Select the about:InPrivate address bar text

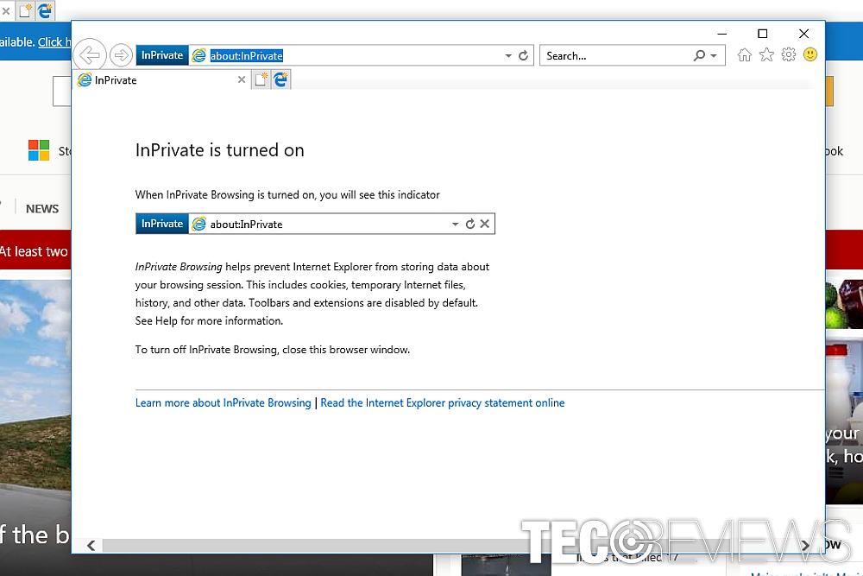[x=246, y=55]
